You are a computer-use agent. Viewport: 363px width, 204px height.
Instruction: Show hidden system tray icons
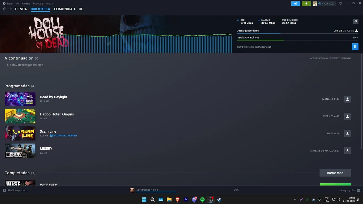[x=295, y=199]
